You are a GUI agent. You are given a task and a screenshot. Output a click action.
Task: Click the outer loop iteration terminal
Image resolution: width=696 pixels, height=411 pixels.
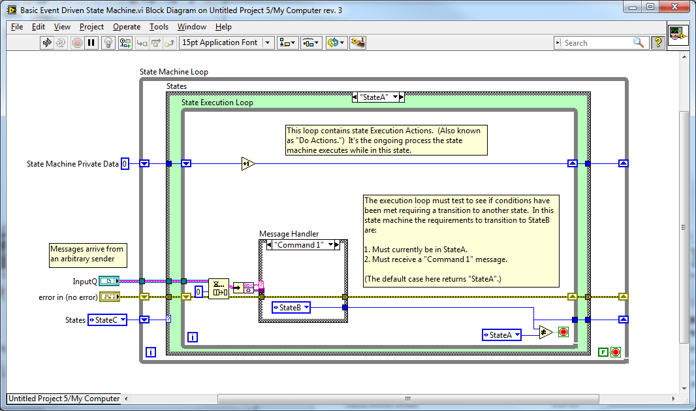click(151, 352)
